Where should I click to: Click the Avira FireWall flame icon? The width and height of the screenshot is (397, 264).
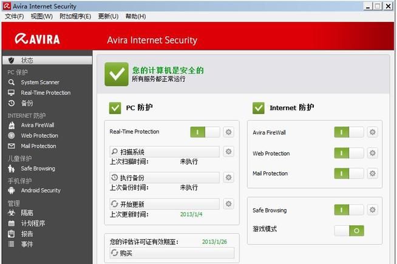(x=12, y=125)
